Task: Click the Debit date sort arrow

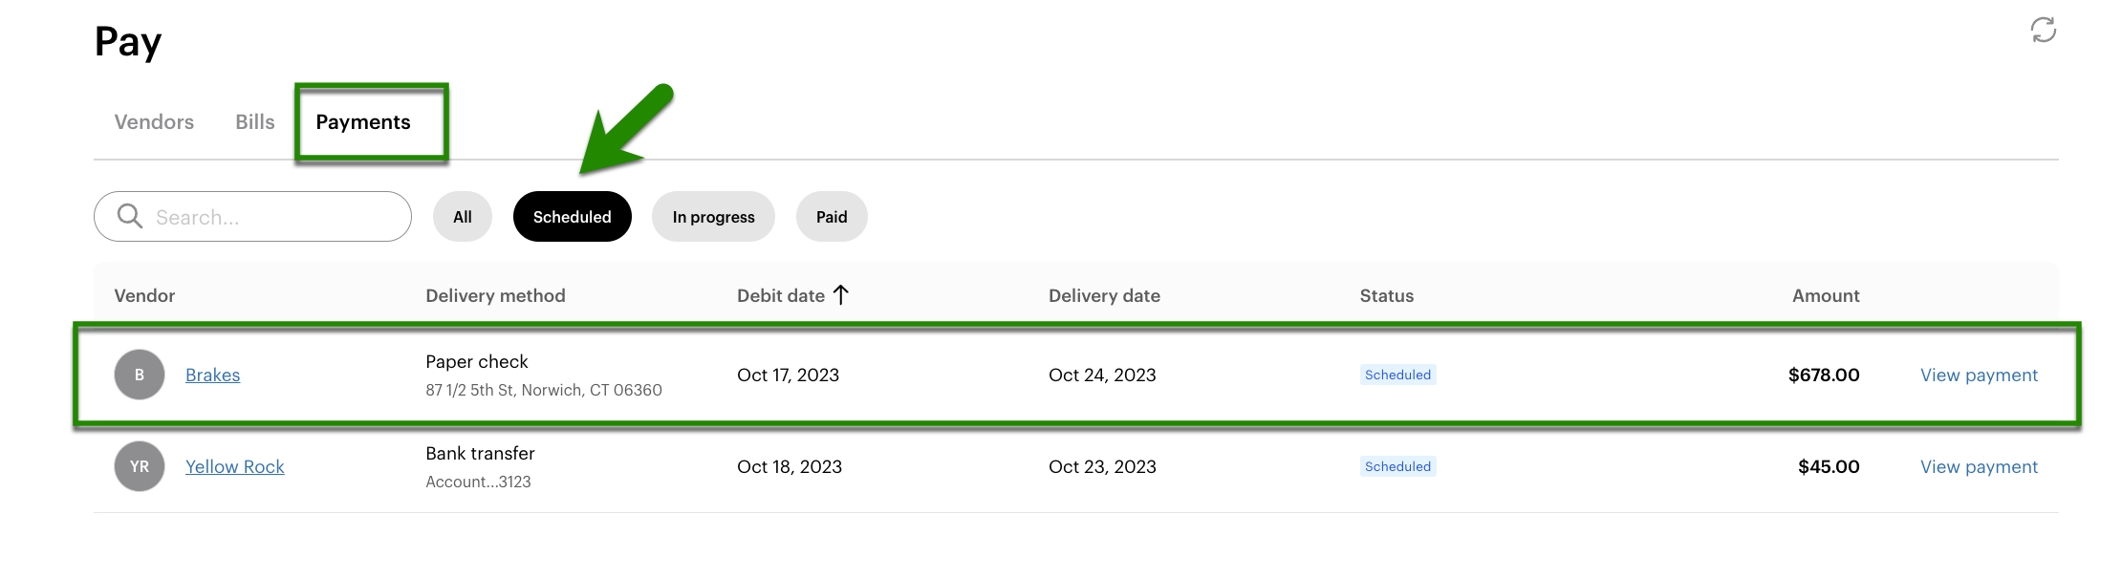Action: (840, 294)
